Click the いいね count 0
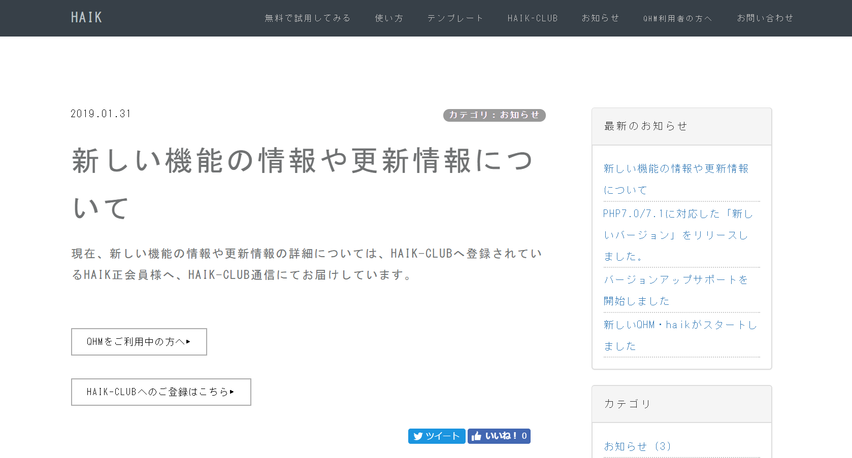The height and width of the screenshot is (458, 852). pyautogui.click(x=525, y=436)
